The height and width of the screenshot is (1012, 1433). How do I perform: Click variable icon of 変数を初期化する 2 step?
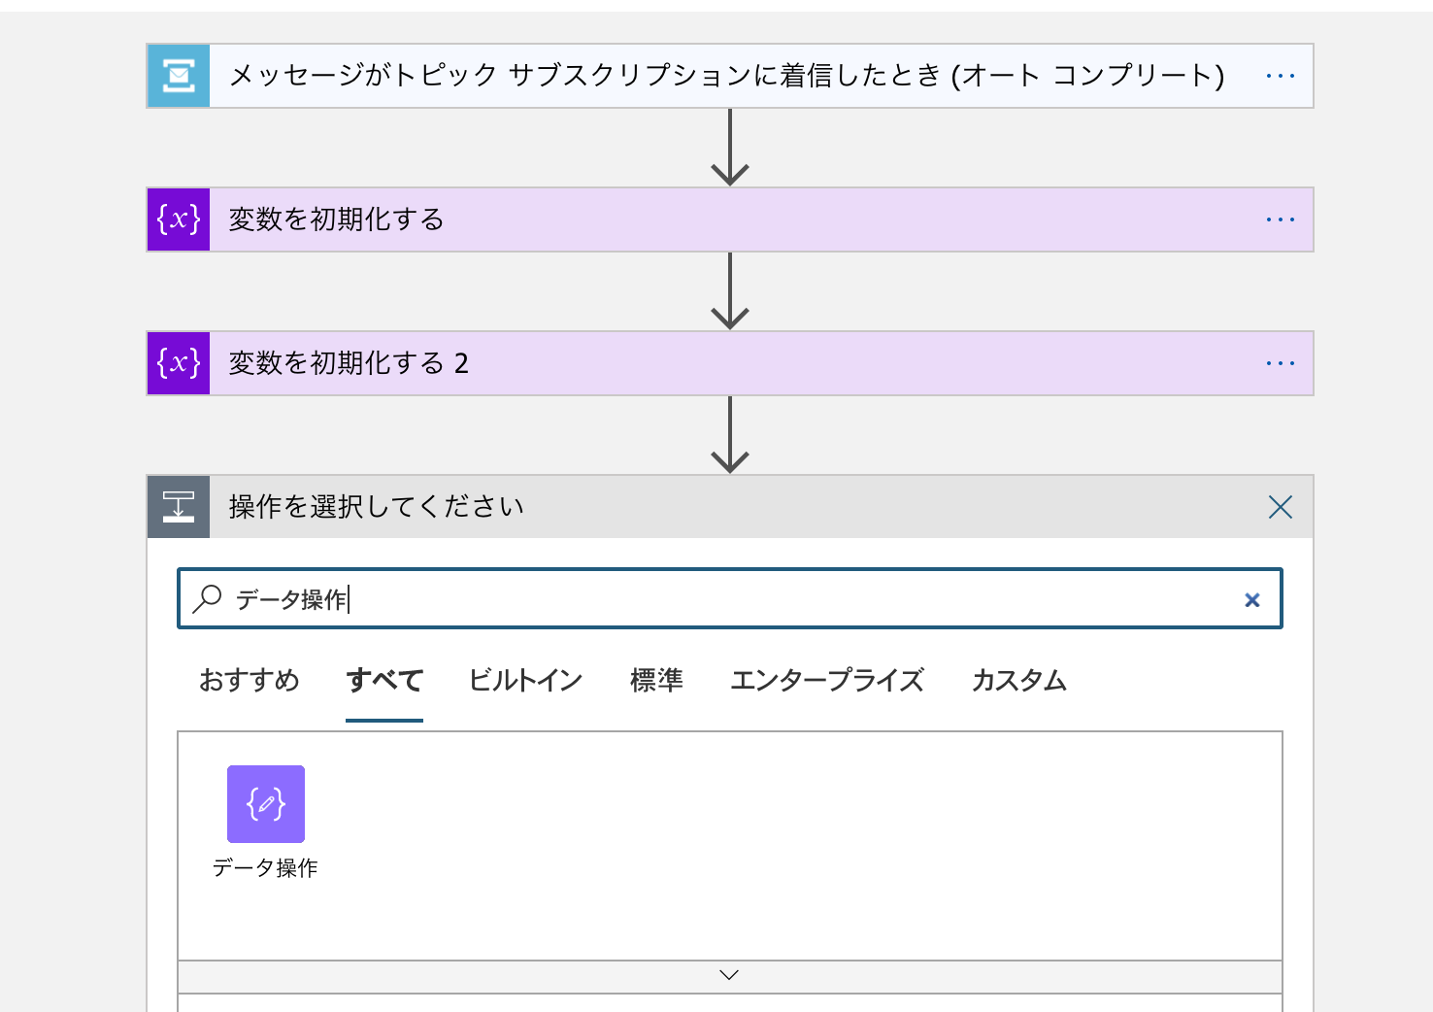(x=179, y=363)
